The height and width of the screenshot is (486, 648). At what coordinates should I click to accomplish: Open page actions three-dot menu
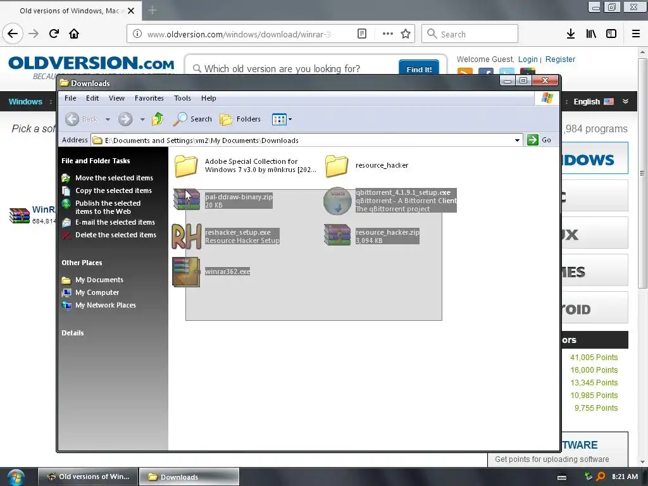coord(387,34)
